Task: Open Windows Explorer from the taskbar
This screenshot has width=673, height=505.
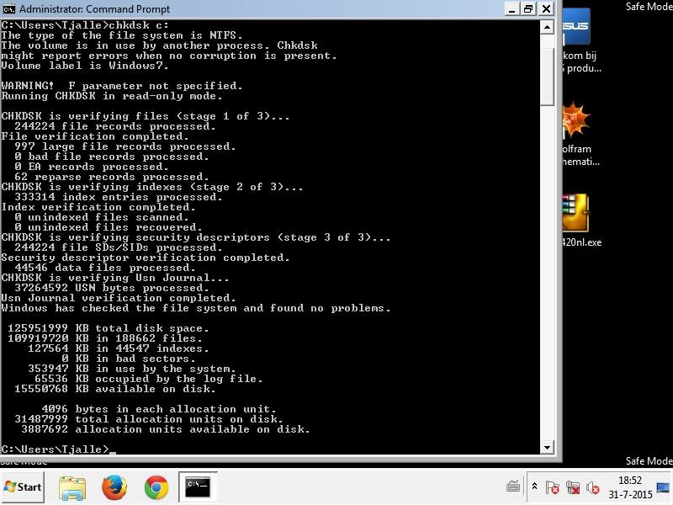Action: [x=72, y=486]
